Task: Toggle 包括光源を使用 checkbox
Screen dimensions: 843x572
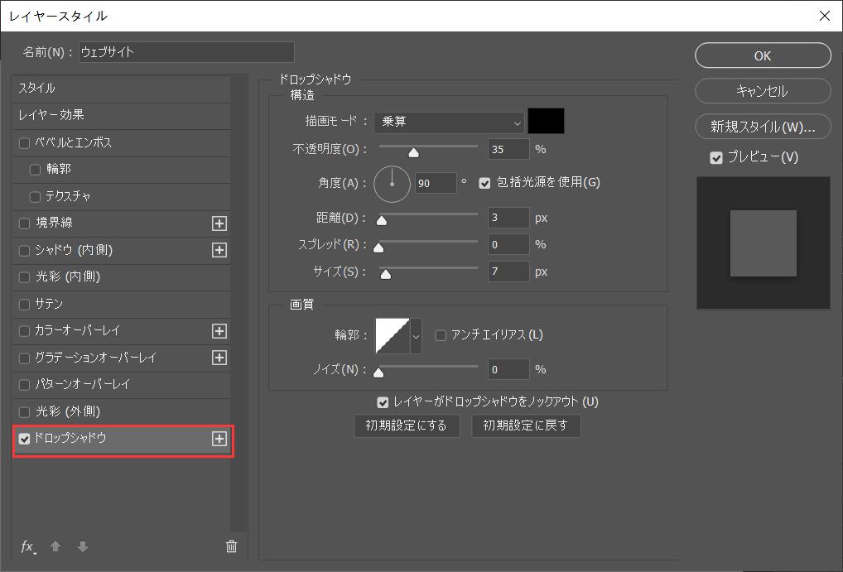Action: click(485, 183)
